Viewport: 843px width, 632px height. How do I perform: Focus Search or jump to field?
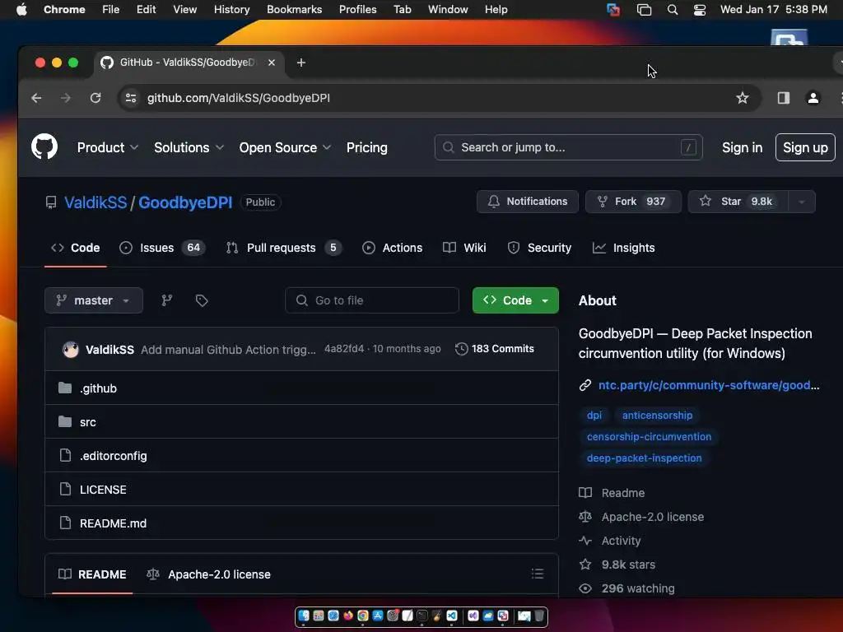tap(568, 147)
